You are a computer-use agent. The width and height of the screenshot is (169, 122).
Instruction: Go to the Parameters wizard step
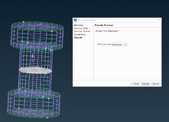point(80,34)
